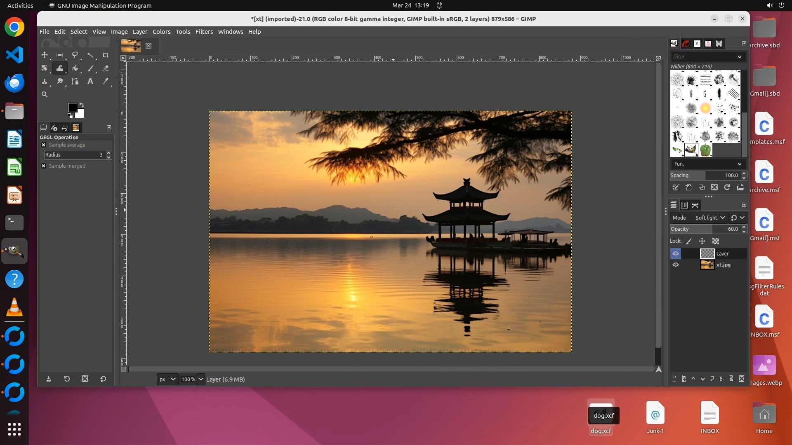Click the refresh brushes icon
The height and width of the screenshot is (445, 792).
tap(727, 187)
